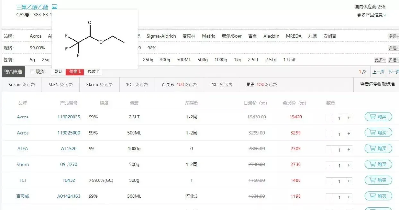Image resolution: width=399 pixels, height=210 pixels.
Task: Decrease quantity for the TCI T0432 row
Action: (329, 181)
